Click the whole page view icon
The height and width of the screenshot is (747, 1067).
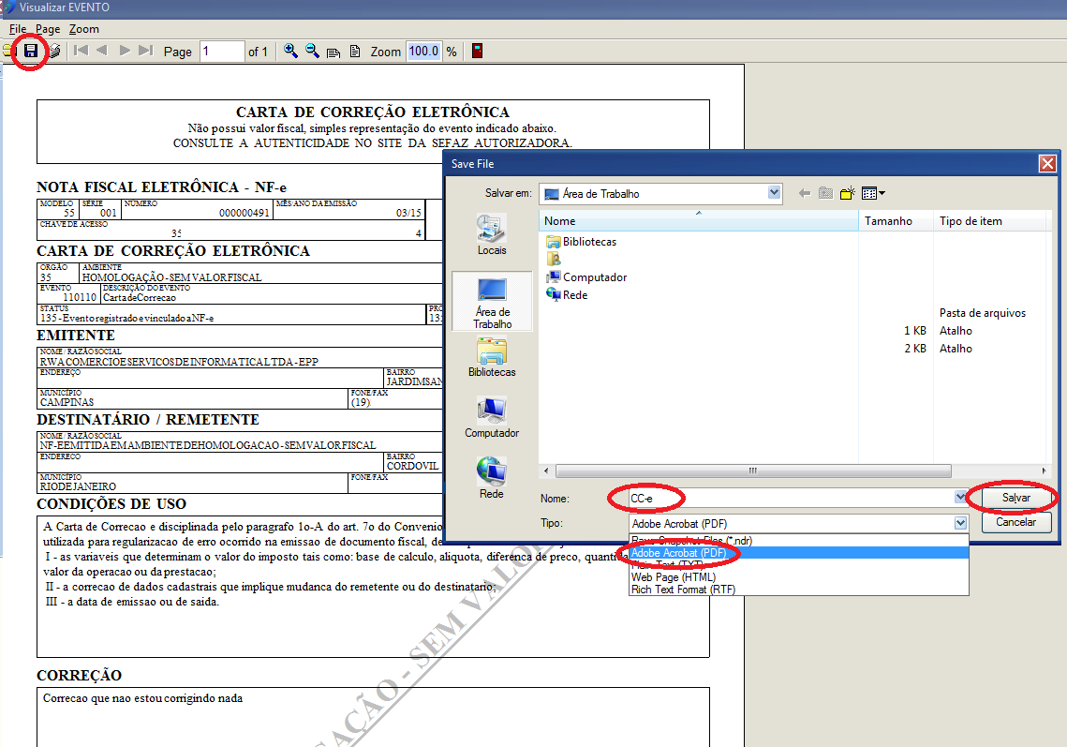click(x=354, y=51)
